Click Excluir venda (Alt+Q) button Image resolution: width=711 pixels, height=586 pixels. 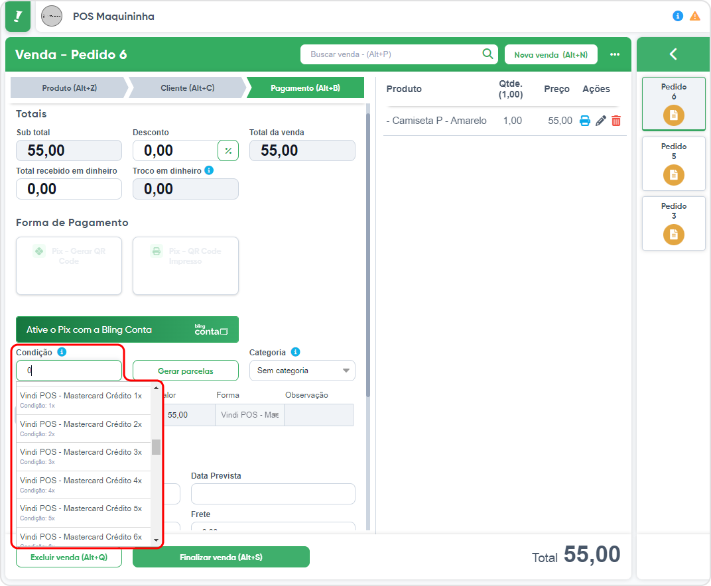click(69, 557)
